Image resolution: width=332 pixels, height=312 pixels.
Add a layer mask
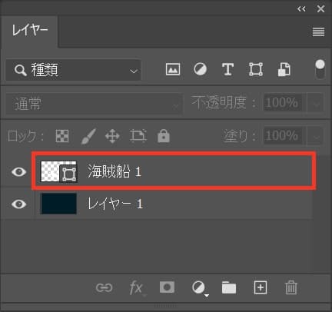click(x=167, y=287)
